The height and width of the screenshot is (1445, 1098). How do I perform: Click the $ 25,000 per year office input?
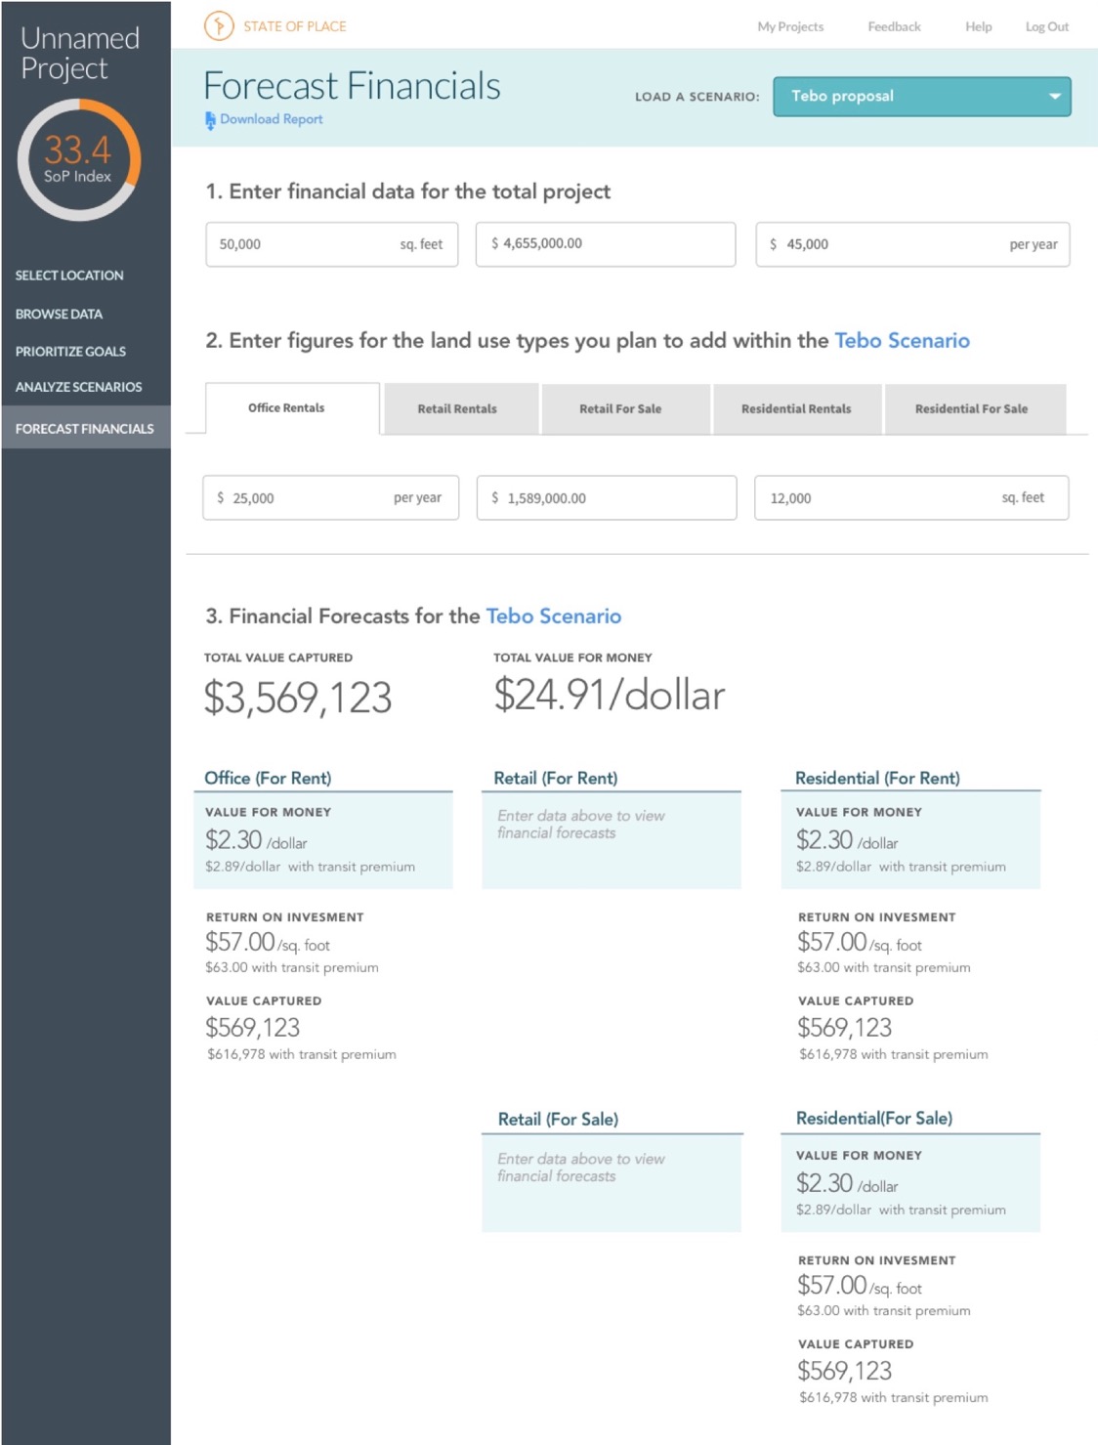click(331, 498)
